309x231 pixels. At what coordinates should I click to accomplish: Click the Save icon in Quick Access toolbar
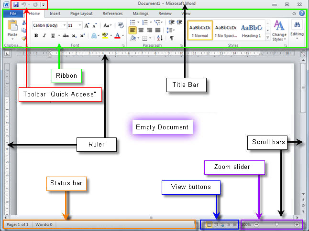[x=15, y=4]
